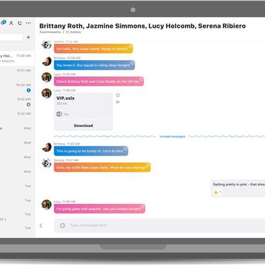The width and height of the screenshot is (265, 265).
Task: Open the Contacts icon in the sidebar header
Action: (11, 23)
